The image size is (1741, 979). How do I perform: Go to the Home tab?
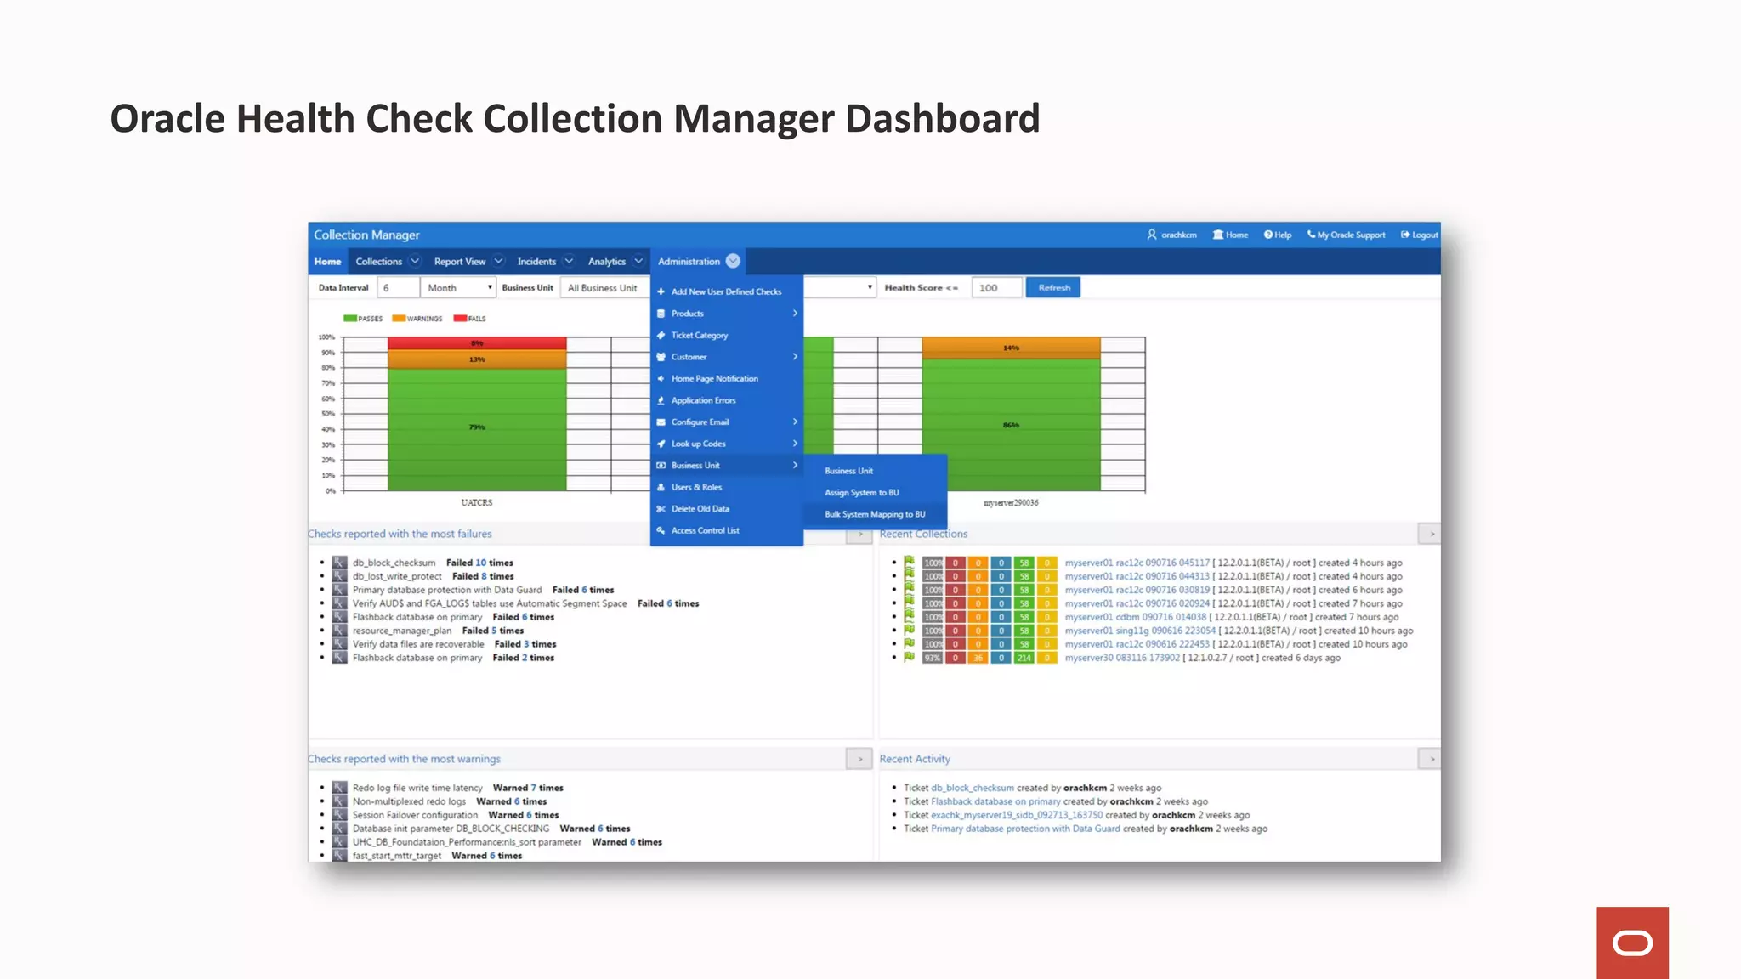327,261
